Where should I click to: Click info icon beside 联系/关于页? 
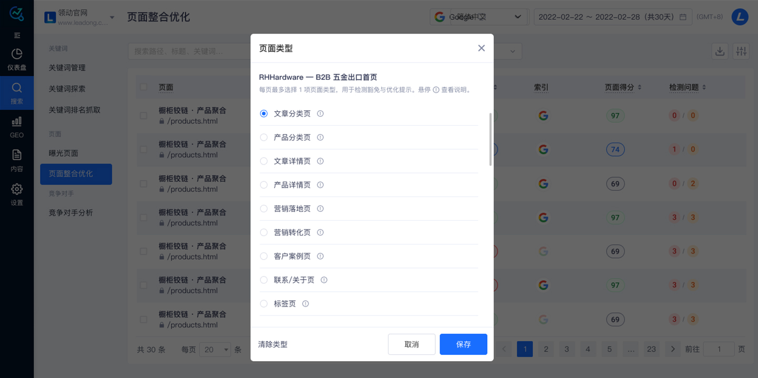[324, 280]
